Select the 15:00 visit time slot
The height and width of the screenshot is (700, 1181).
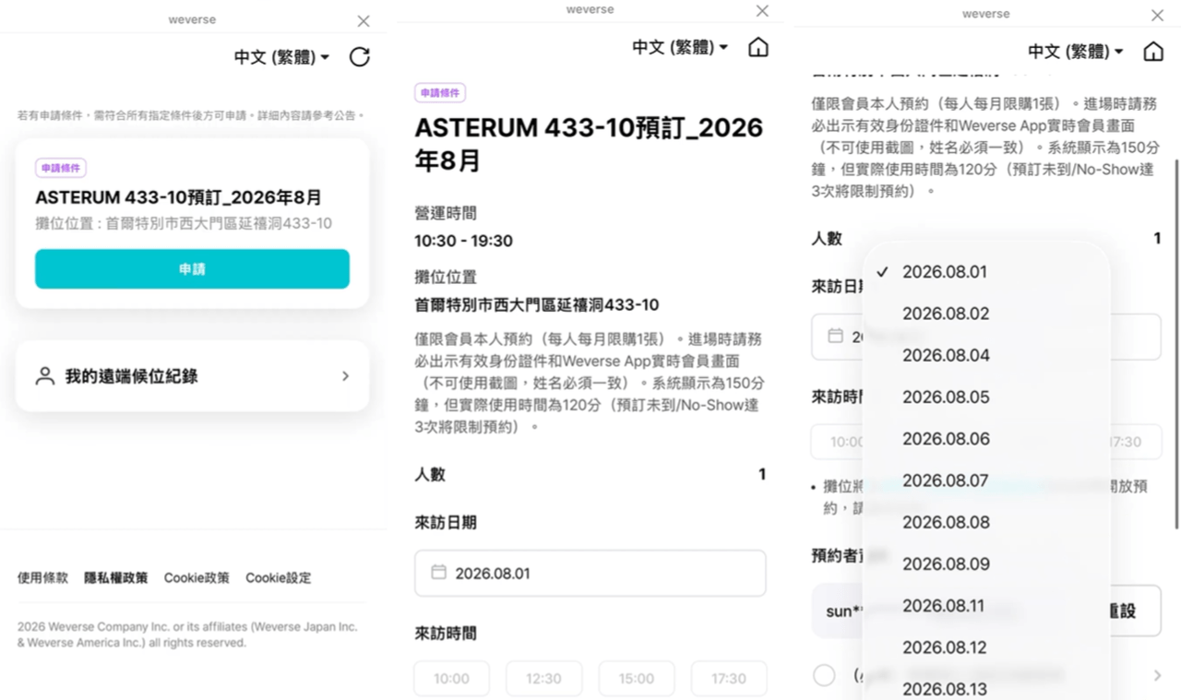(637, 679)
